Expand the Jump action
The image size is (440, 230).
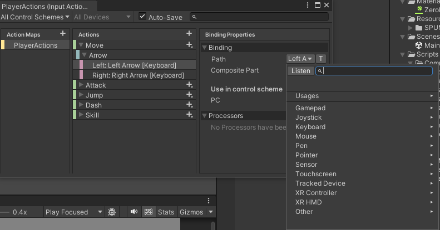click(81, 95)
